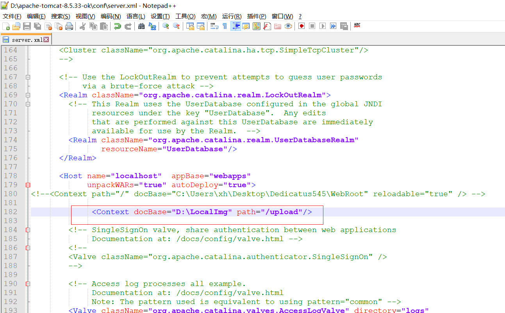Undo the last edit with the green arrow
Viewport: 505px width, 313px height.
pos(117,26)
